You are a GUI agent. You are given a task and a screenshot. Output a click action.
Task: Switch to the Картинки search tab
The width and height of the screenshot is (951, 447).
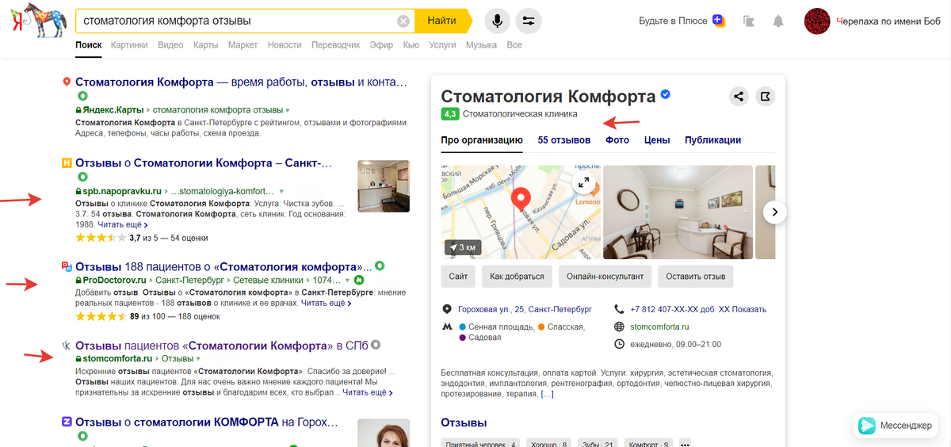(129, 45)
